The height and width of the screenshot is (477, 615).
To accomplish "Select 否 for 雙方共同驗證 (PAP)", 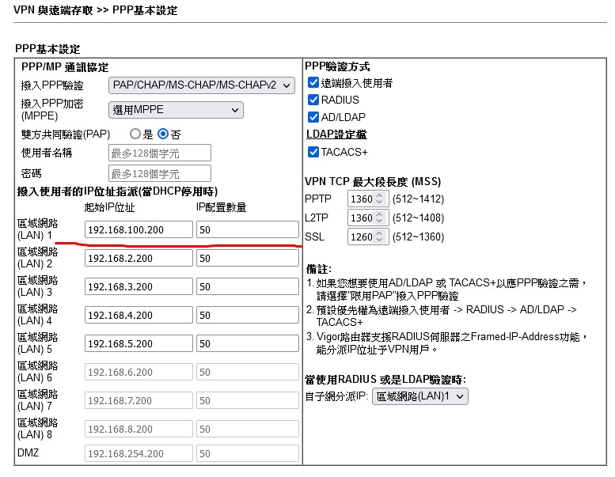I will pyautogui.click(x=163, y=134).
